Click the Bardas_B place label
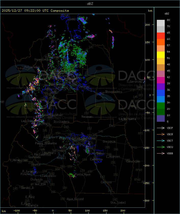 [27, 188]
